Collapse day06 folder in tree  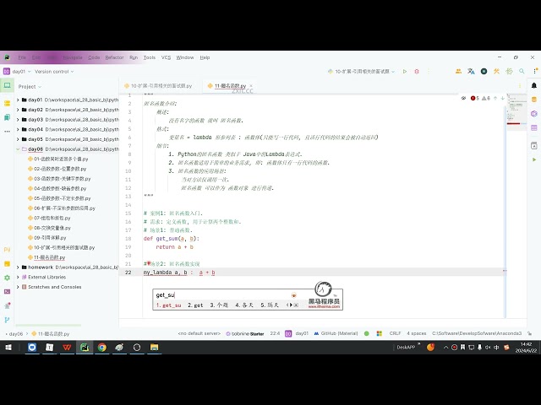pyautogui.click(x=18, y=149)
